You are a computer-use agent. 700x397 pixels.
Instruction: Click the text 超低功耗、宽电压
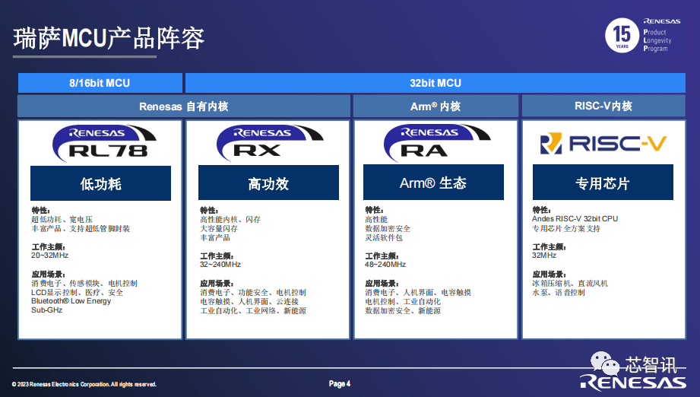(62, 219)
